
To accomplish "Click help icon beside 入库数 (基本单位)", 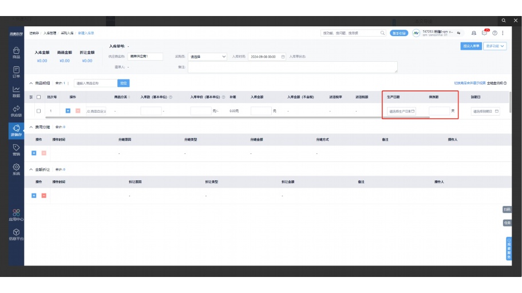I will click(171, 97).
